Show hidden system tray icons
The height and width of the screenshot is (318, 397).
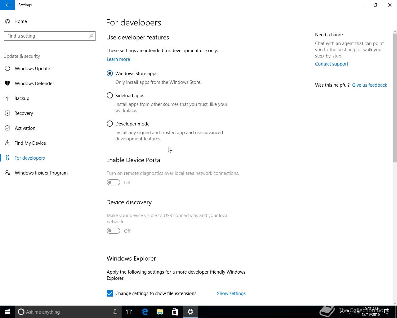[x=342, y=312]
